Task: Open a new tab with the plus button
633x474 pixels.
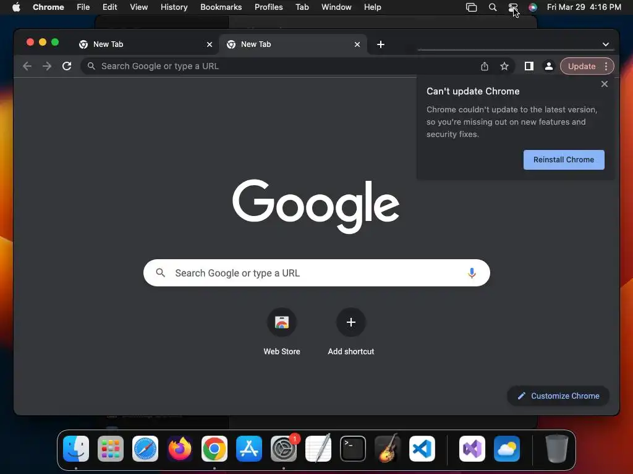Action: tap(381, 44)
